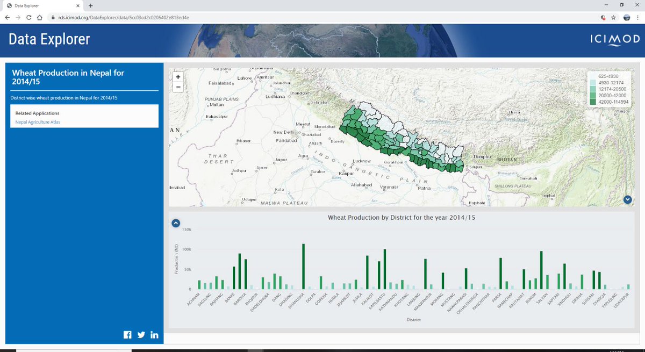The width and height of the screenshot is (645, 352).
Task: Click the Data Explorer header title
Action: click(x=49, y=39)
